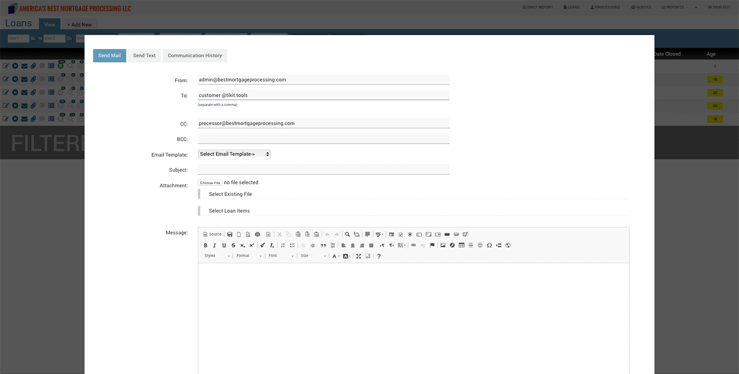Click the Find magnifier icon in editor toolbar
This screenshot has height=374, width=739.
click(347, 234)
